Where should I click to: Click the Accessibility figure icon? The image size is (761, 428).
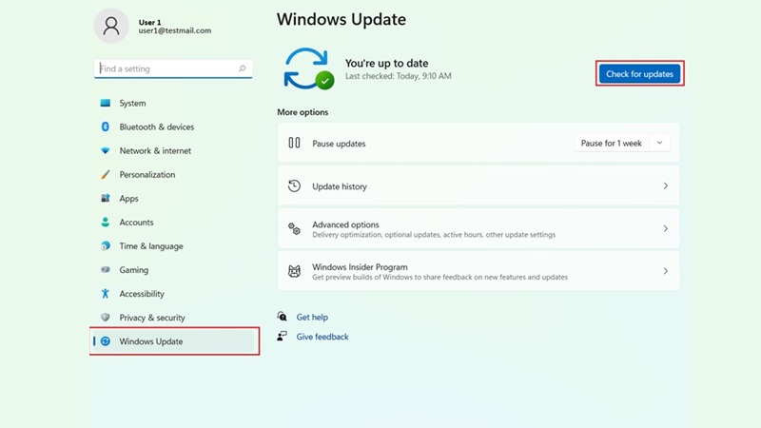point(106,293)
